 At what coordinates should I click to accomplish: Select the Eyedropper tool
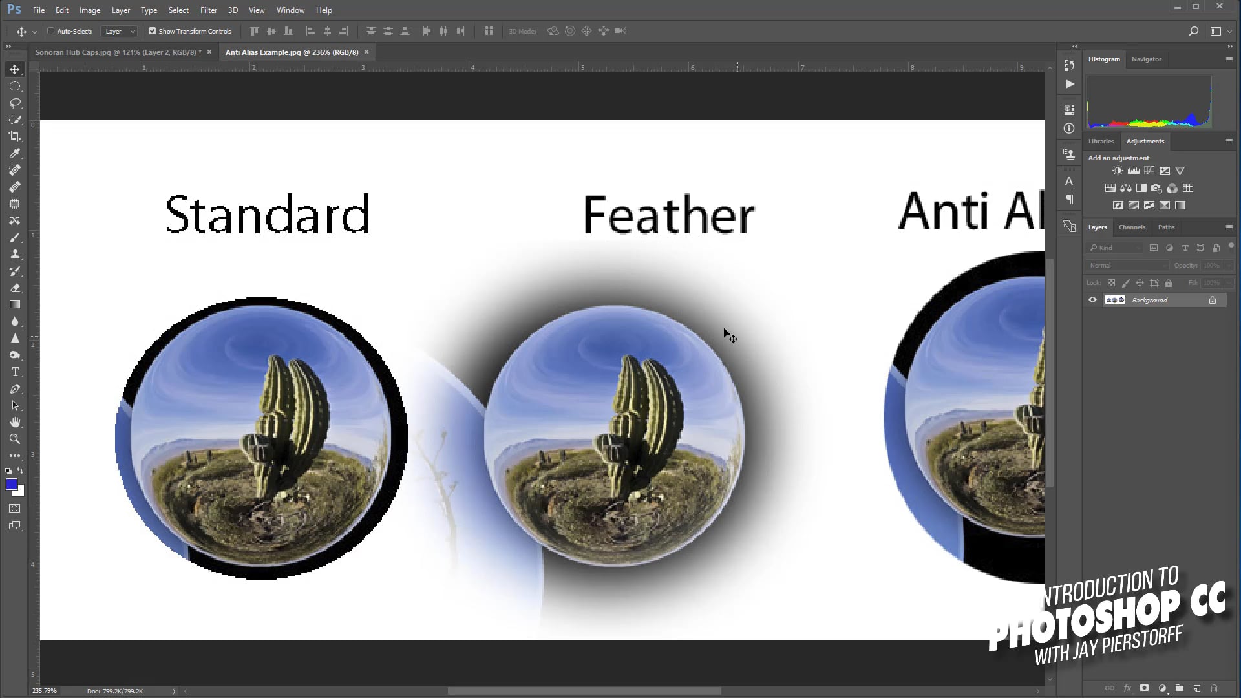[14, 154]
